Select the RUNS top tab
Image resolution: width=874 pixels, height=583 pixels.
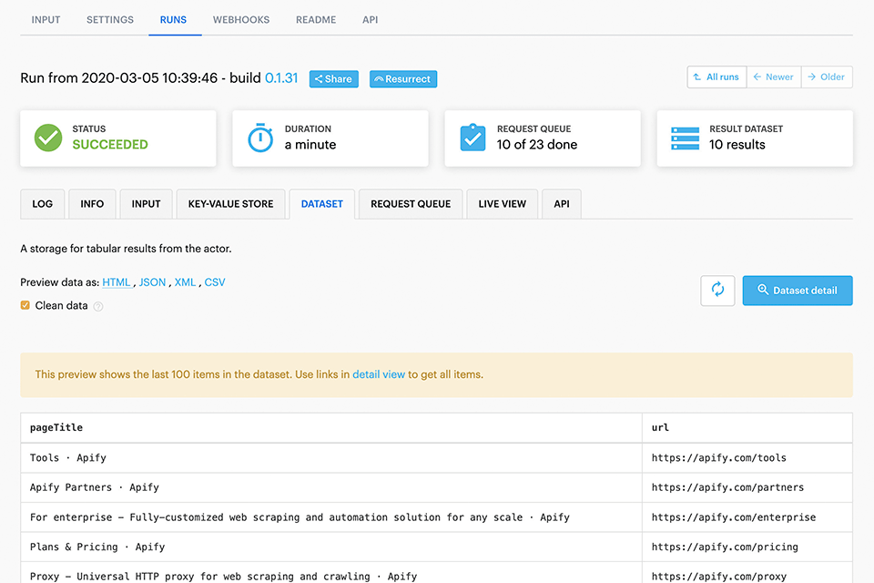[x=173, y=19]
